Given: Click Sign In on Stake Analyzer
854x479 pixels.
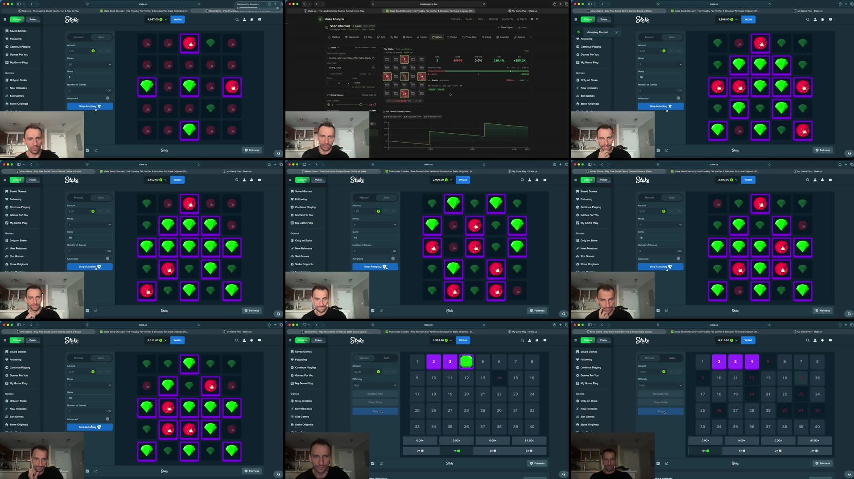Looking at the screenshot, I should point(522,19).
